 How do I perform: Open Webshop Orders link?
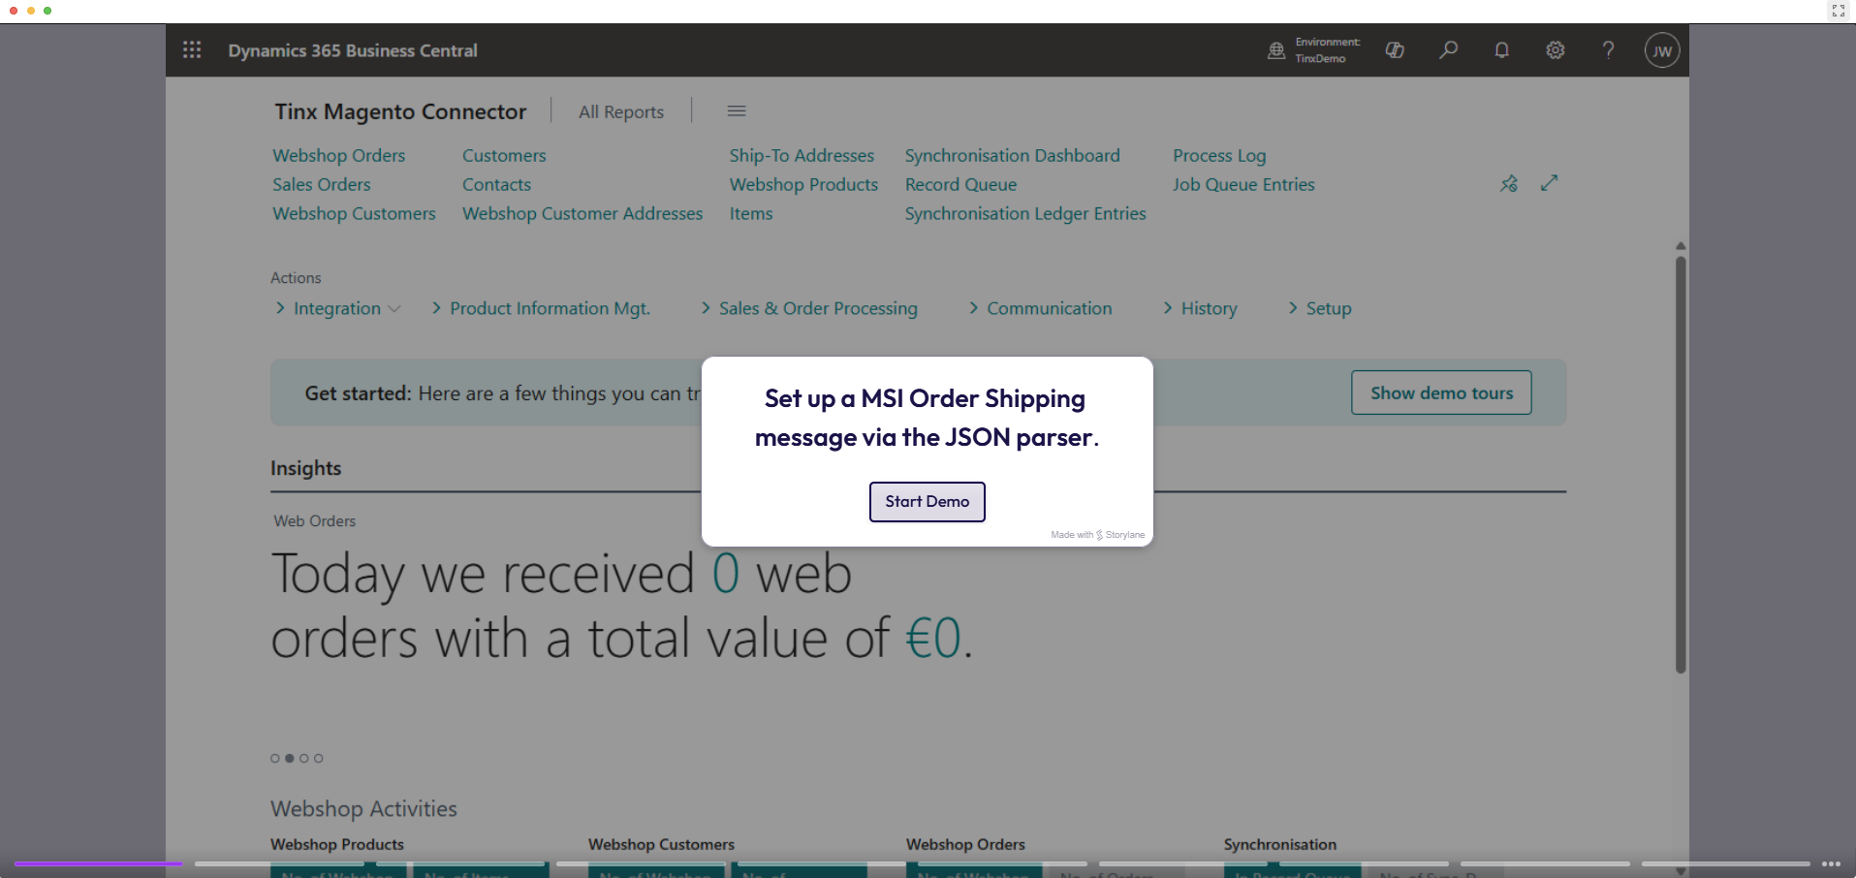339,155
